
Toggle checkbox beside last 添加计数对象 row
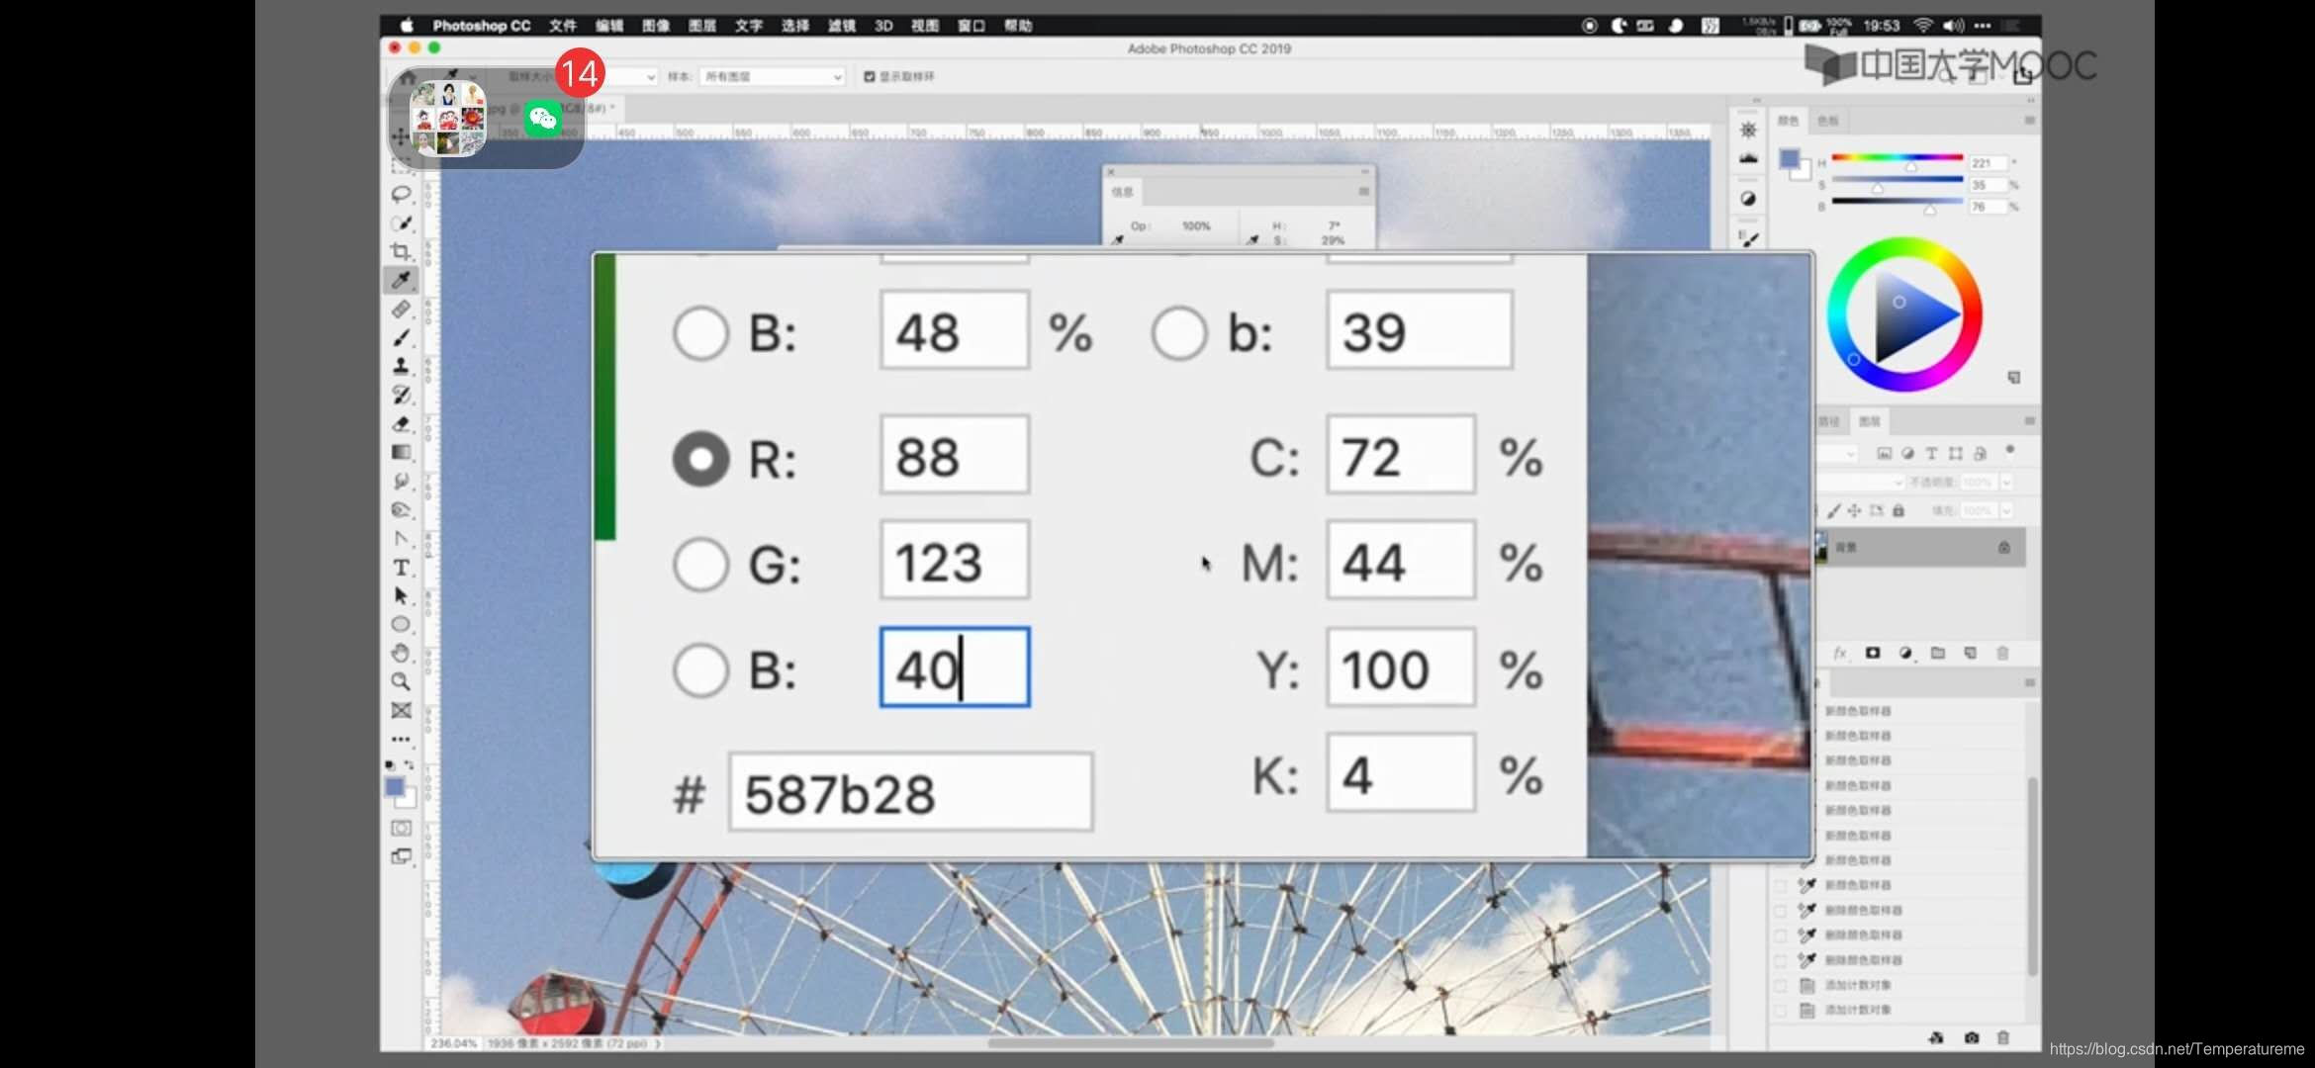1780,1010
